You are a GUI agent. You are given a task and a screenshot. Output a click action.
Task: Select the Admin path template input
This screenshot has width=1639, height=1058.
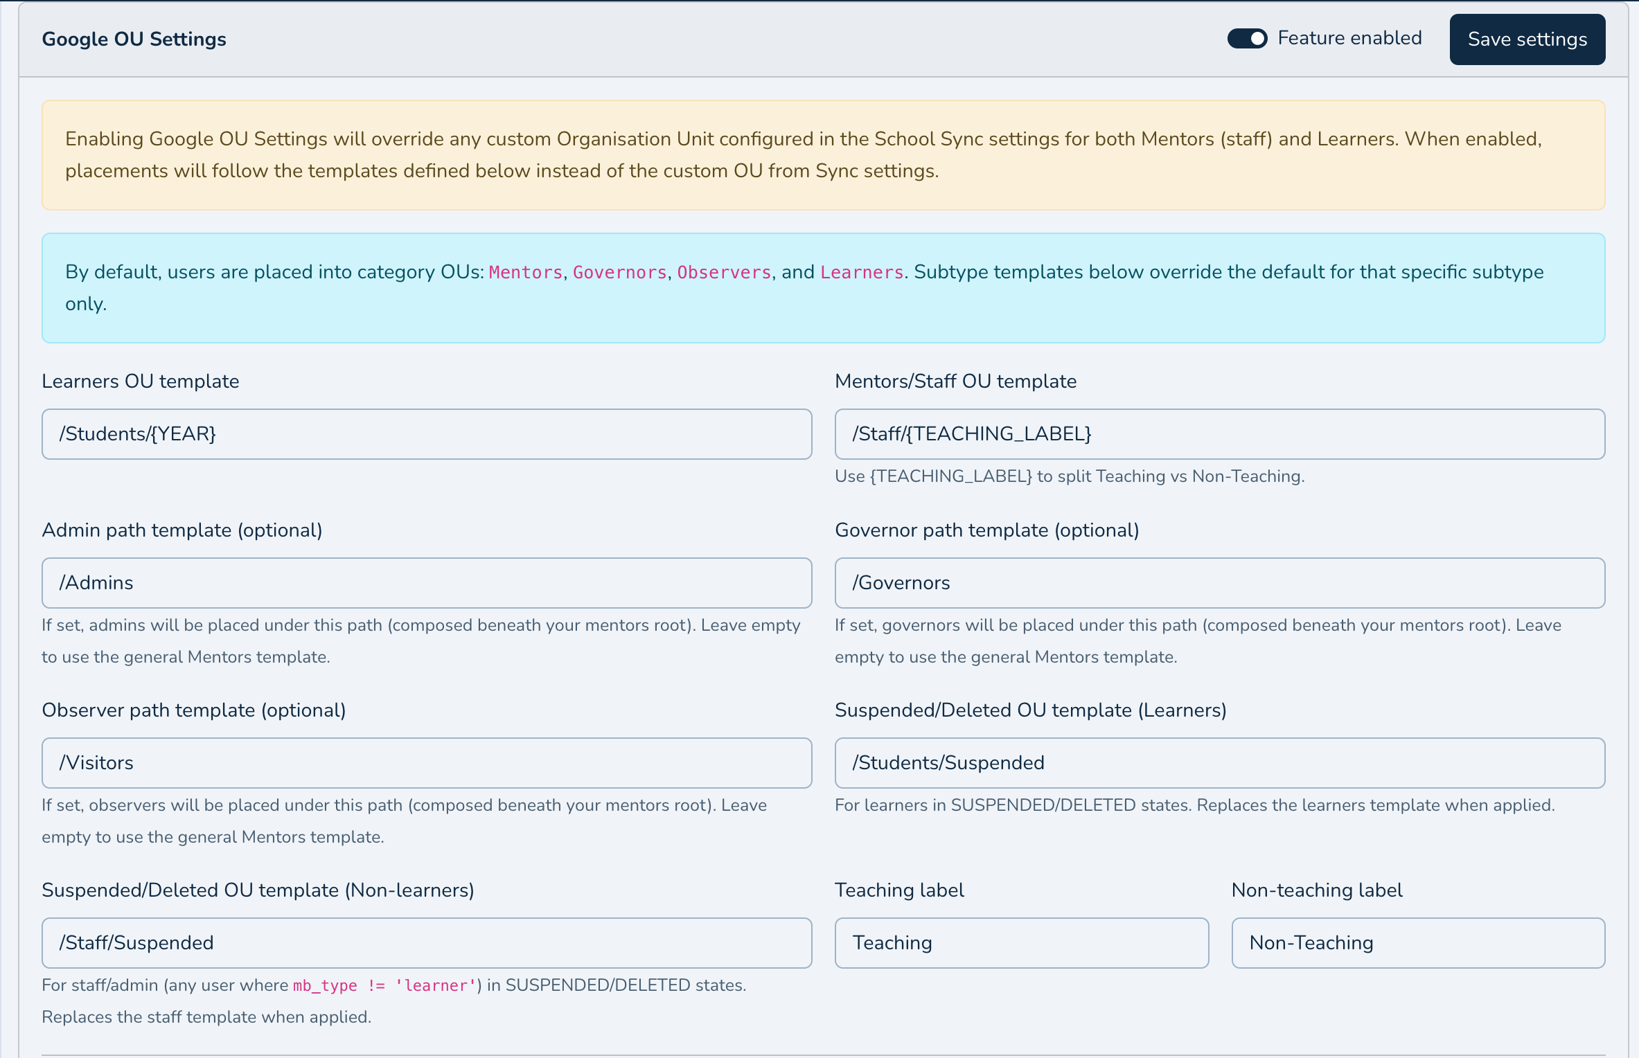[427, 583]
